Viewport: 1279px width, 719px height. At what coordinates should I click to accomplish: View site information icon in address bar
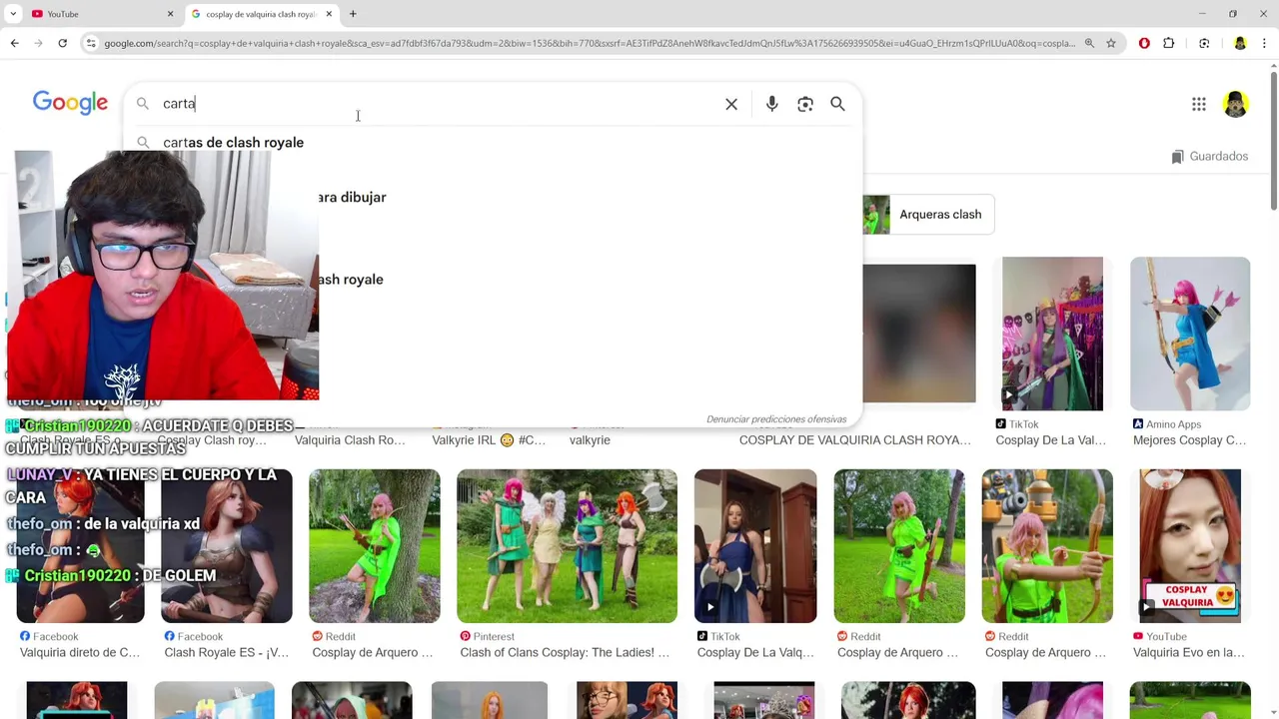(91, 43)
